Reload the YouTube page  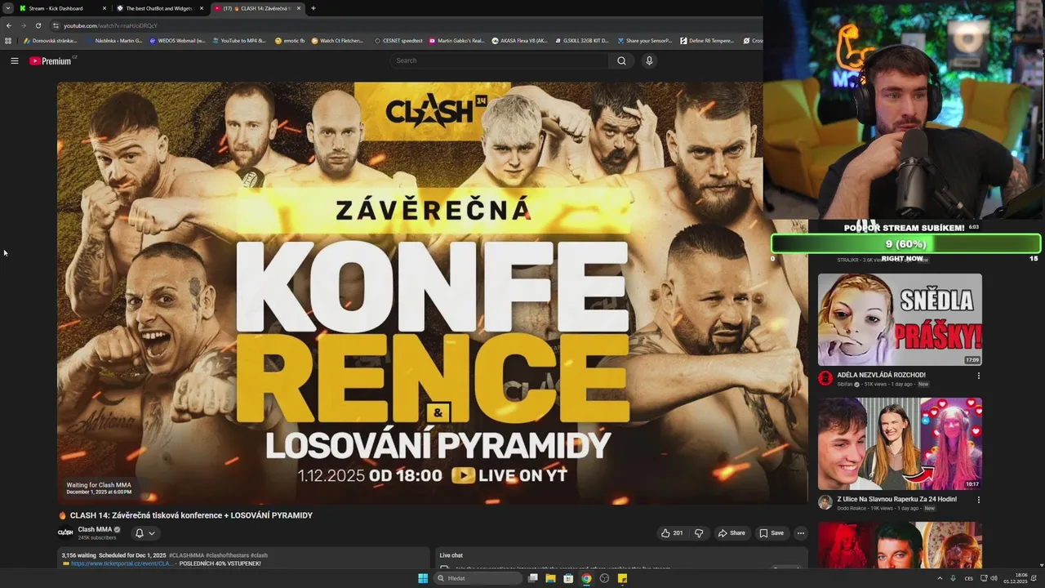[x=38, y=25]
